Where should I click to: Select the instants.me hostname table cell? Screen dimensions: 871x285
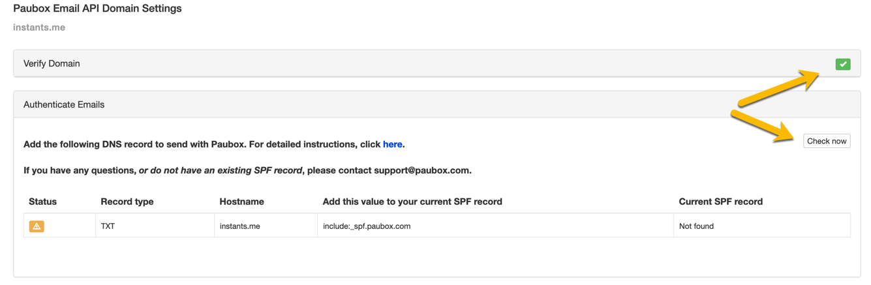239,226
